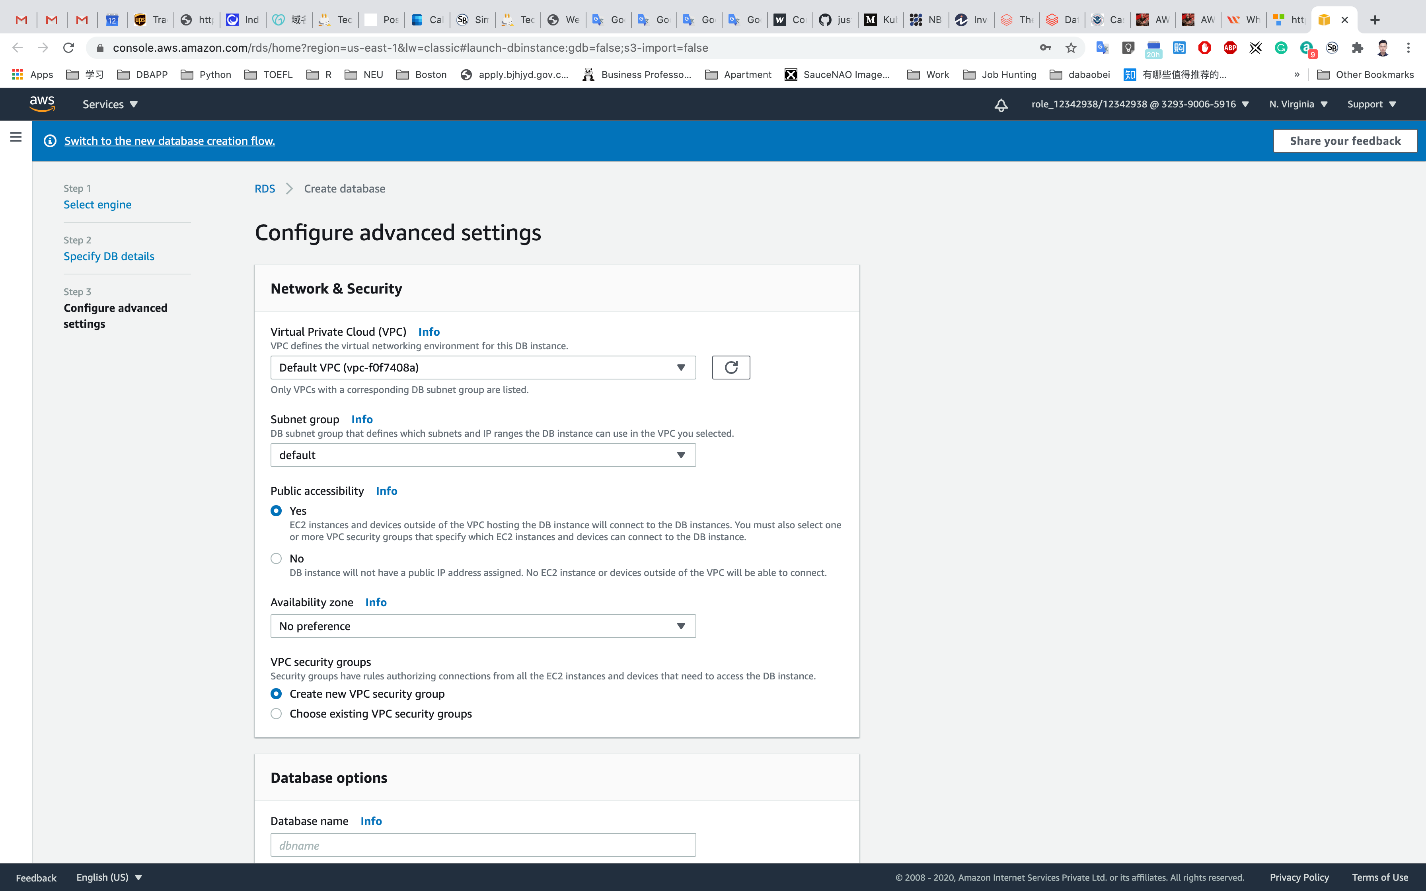The height and width of the screenshot is (891, 1426).
Task: Click Switch to new database creation flow link
Action: click(169, 141)
